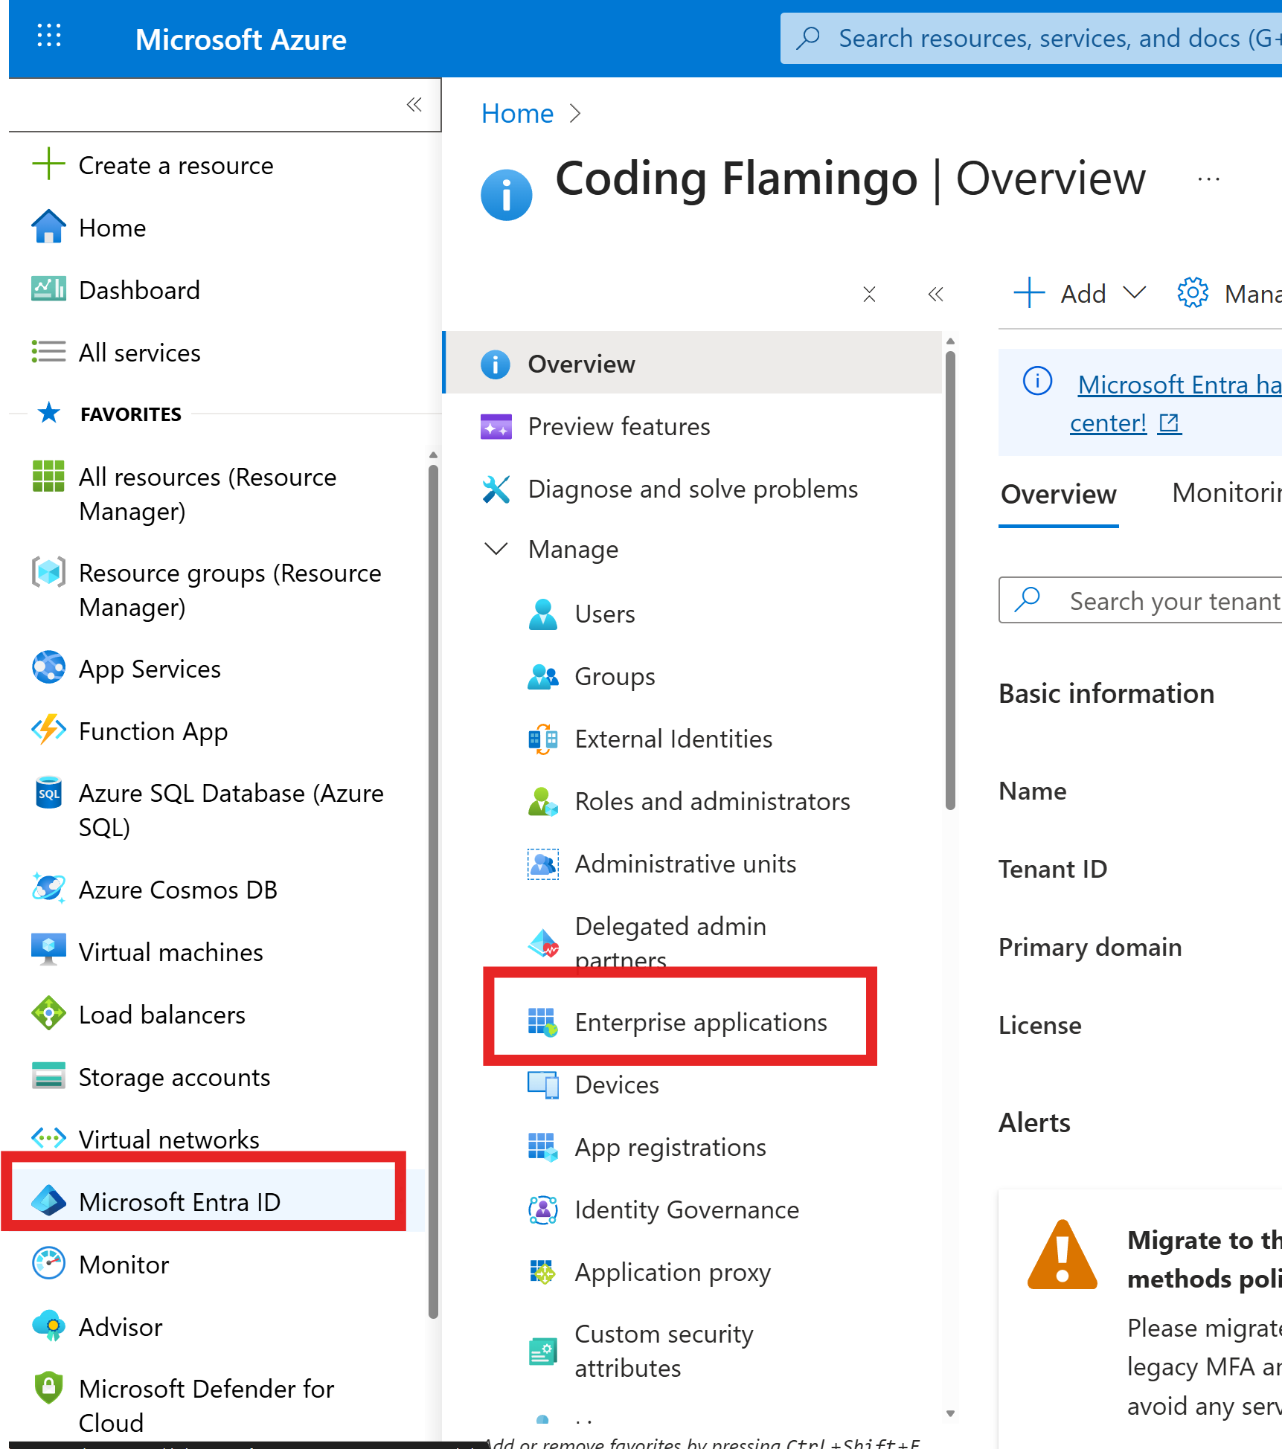The width and height of the screenshot is (1282, 1449).
Task: Open App registrations
Action: (x=669, y=1146)
